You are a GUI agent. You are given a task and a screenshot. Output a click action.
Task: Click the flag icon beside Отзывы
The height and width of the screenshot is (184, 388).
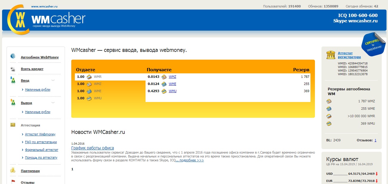coord(13,182)
